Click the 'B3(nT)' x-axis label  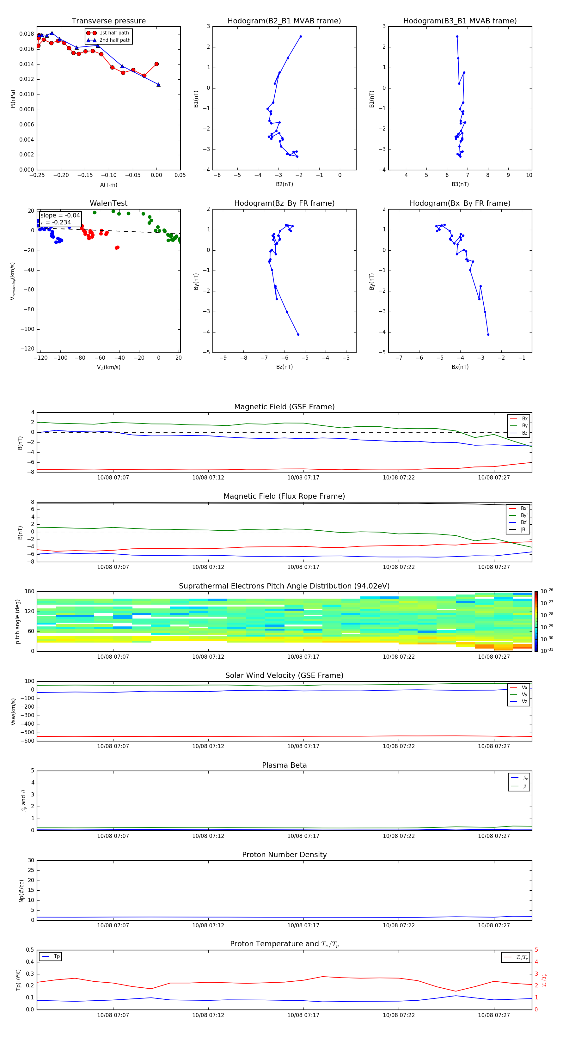tap(460, 184)
